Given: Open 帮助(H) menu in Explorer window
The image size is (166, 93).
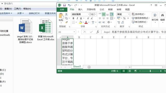Looking at the screenshot, I should click(27, 9).
